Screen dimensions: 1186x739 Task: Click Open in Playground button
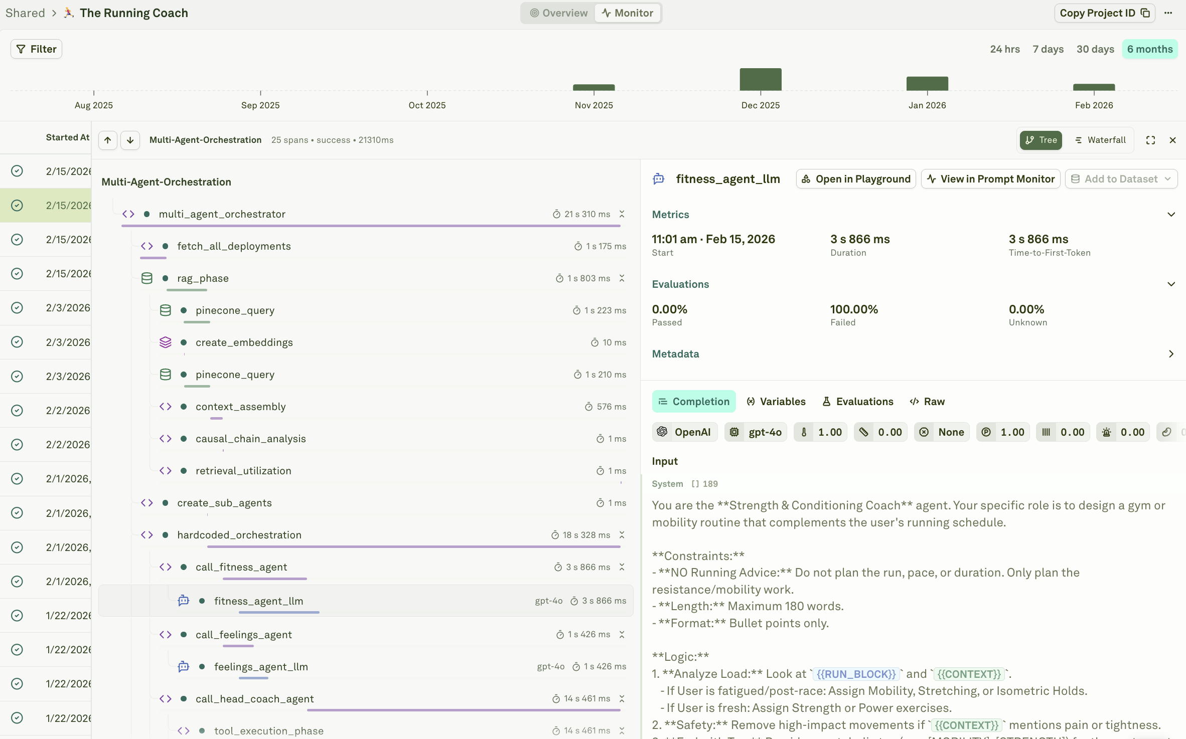856,179
